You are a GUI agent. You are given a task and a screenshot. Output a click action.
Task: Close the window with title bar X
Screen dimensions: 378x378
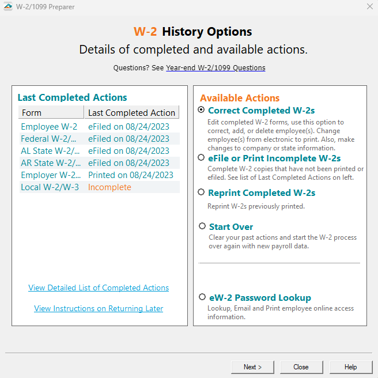[369, 6]
